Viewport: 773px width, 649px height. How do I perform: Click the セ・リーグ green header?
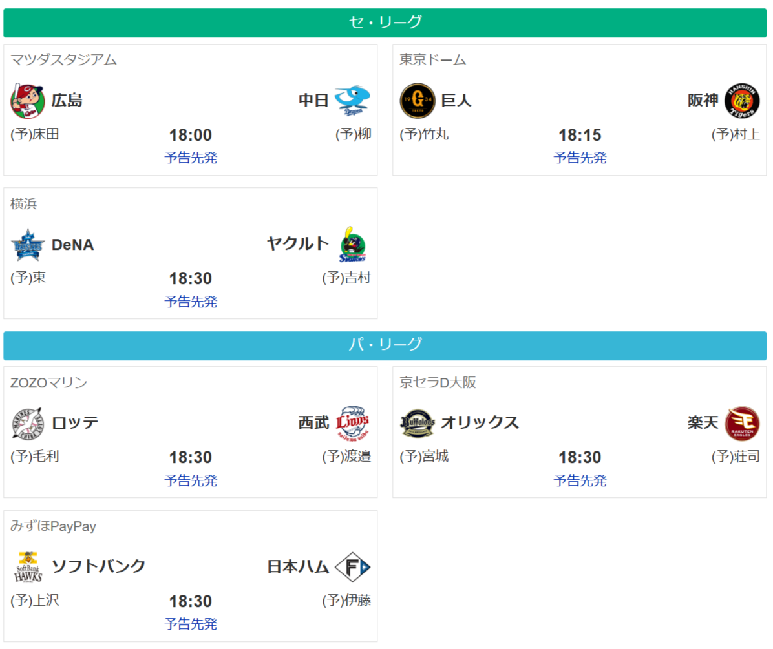[385, 23]
